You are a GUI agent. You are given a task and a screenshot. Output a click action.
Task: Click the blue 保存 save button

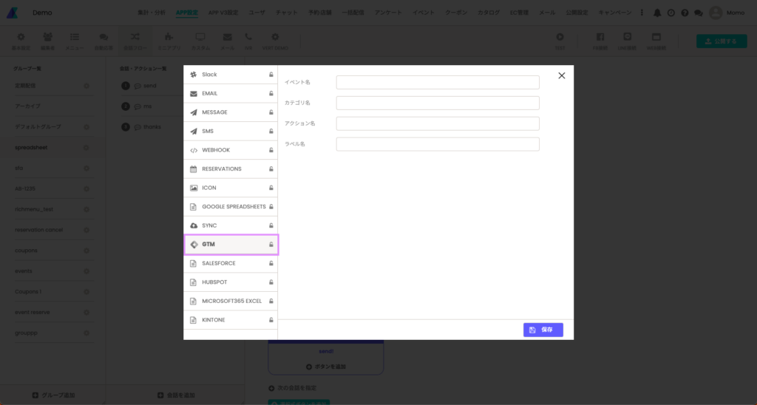[543, 330]
